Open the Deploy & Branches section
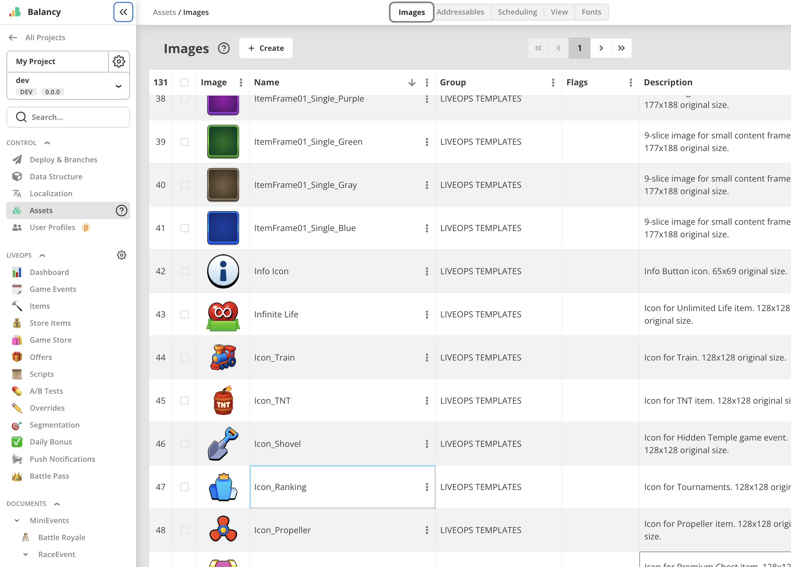The height and width of the screenshot is (567, 791). point(63,159)
